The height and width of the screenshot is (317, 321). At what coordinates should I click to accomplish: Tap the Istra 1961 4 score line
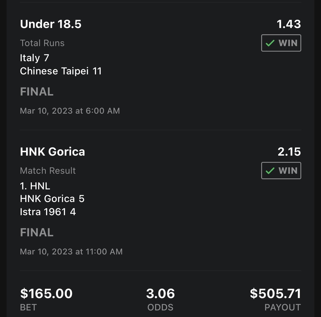click(x=48, y=212)
